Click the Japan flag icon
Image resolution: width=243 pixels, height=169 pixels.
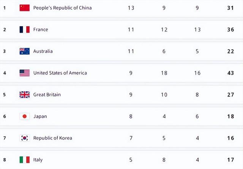point(24,116)
